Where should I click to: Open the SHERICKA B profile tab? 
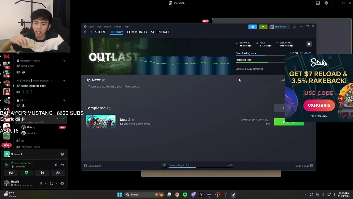[x=161, y=32]
